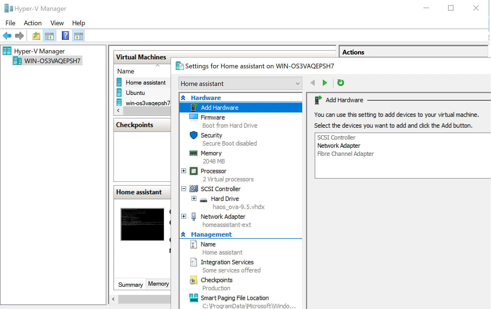The height and width of the screenshot is (309, 491).
Task: Click the green refresh icon in Settings
Action: coord(340,83)
